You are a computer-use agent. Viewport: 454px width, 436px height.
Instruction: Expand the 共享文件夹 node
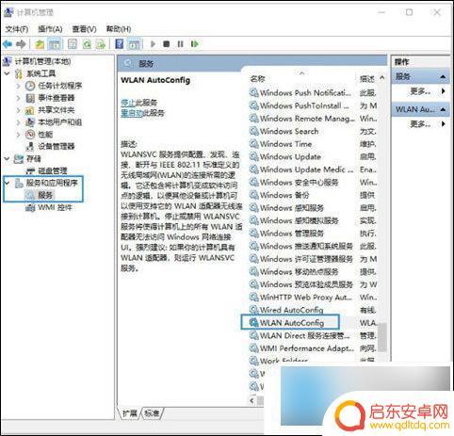18,110
